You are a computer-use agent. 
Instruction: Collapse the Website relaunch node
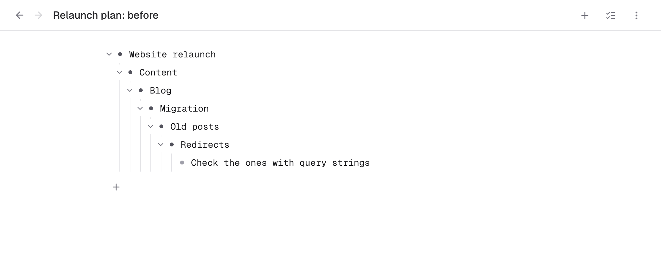(109, 54)
